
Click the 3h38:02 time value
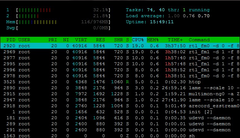click(175, 52)
